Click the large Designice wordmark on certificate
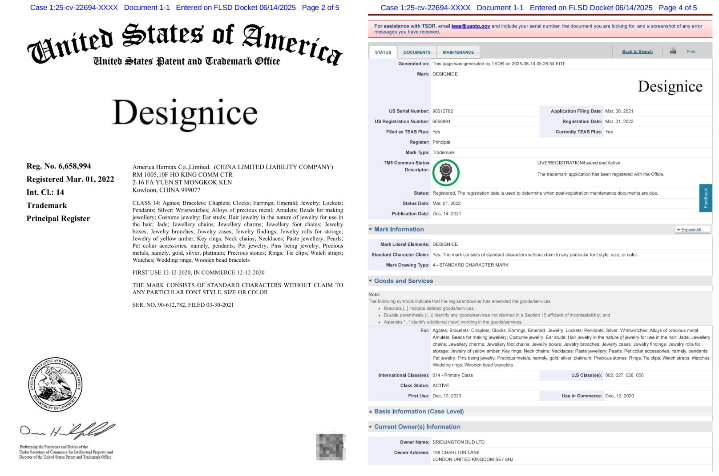Viewport: 719px width, 476px height. coord(185,114)
